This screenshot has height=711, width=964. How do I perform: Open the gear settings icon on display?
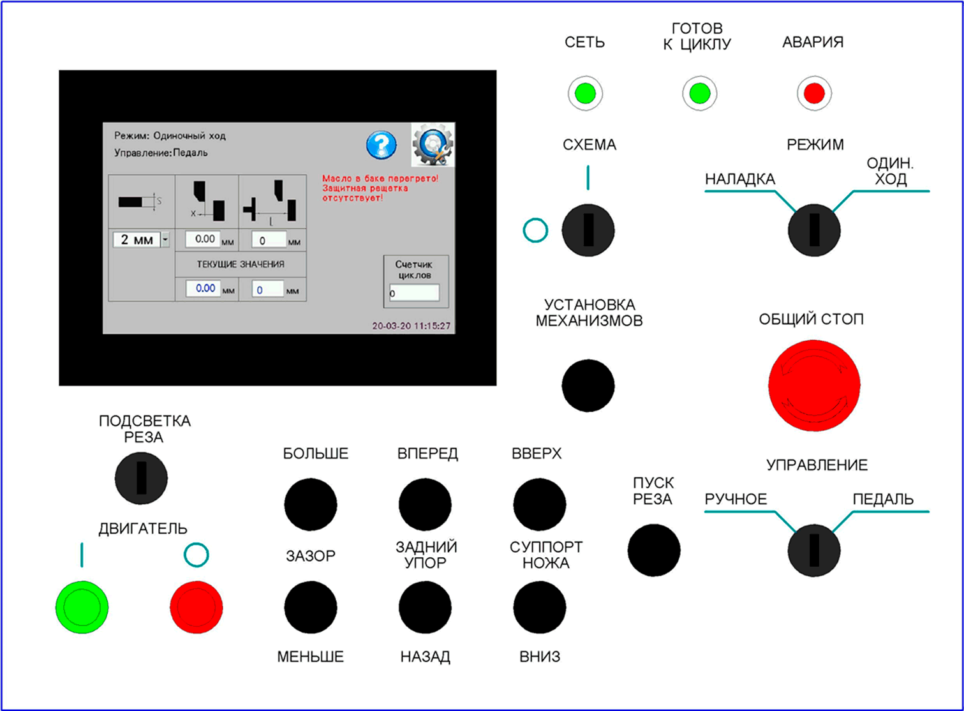[x=433, y=145]
